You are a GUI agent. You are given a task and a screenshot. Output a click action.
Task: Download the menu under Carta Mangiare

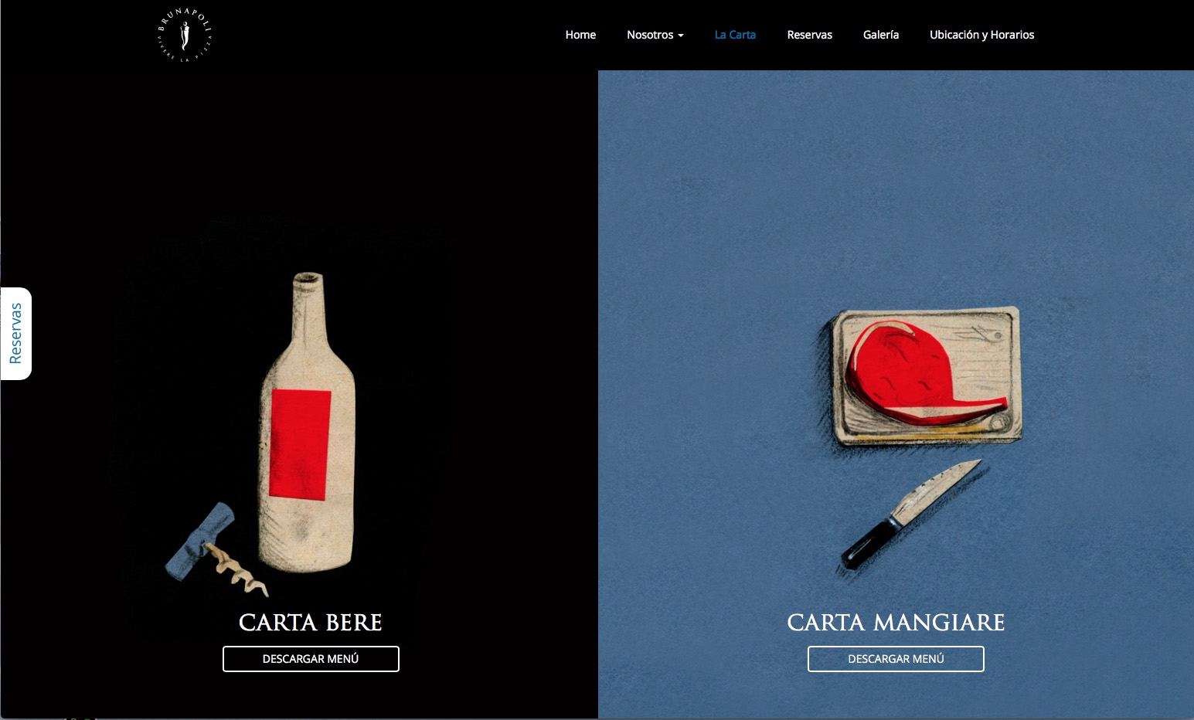pyautogui.click(x=896, y=659)
